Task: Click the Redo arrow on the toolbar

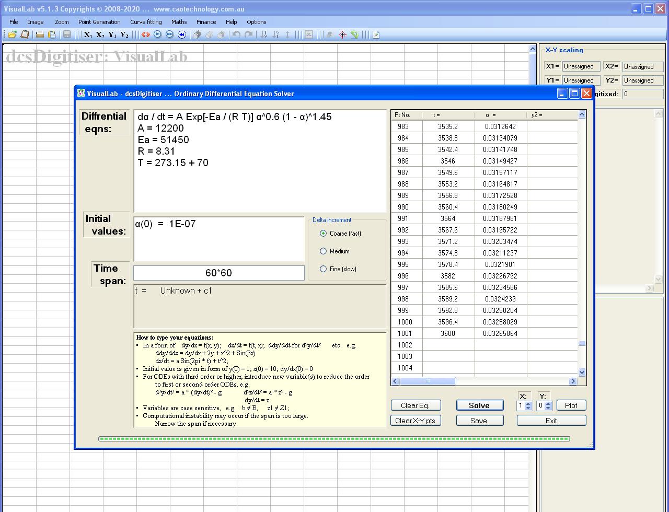Action: coord(249,34)
